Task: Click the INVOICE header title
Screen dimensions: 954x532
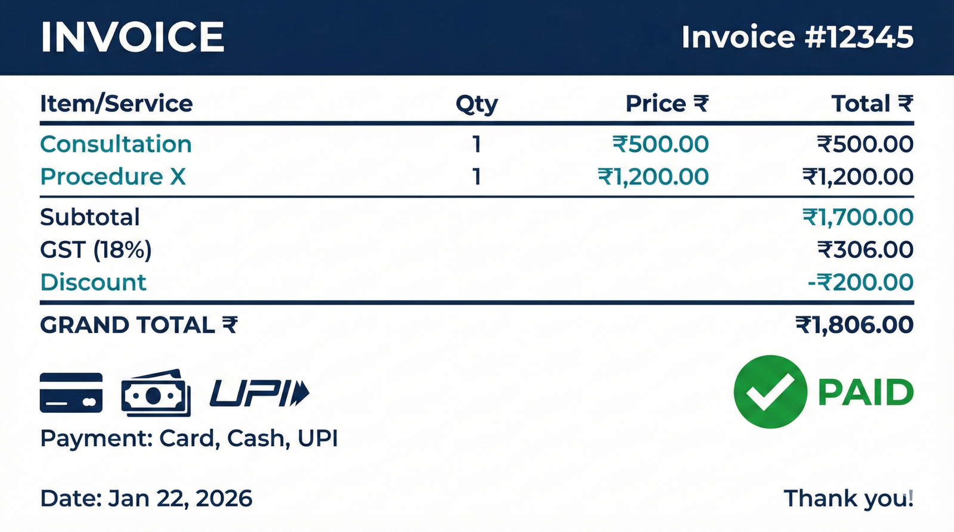Action: [x=132, y=37]
